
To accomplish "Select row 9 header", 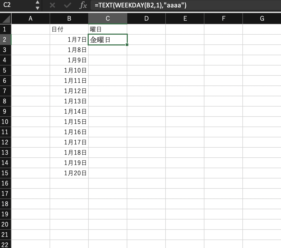I will tap(6, 111).
